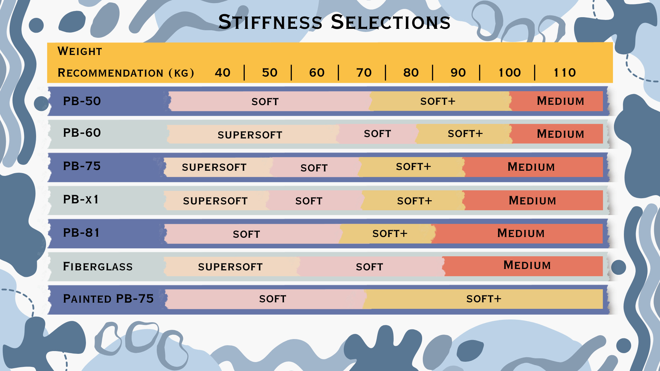Click the Soft+ bar in PB-81 row
Screen dimensions: 660x371
pos(387,234)
